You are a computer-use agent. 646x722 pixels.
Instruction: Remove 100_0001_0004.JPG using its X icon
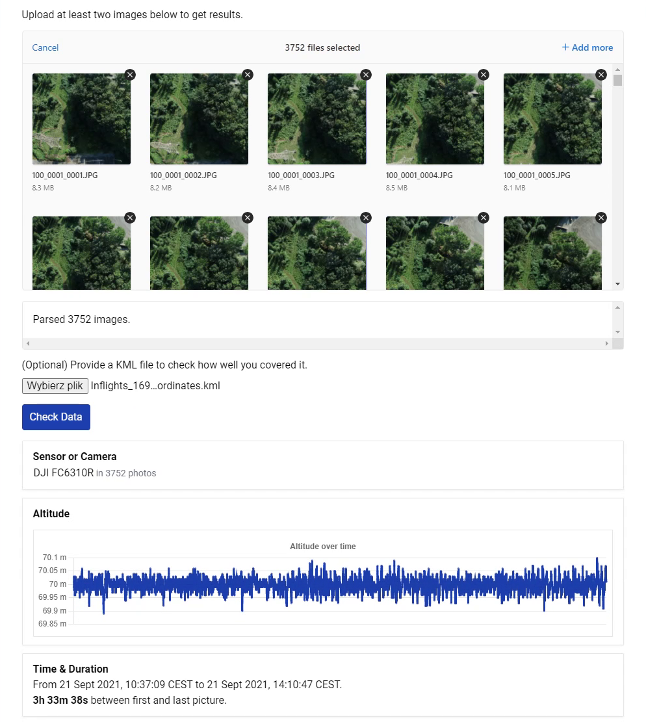pyautogui.click(x=484, y=75)
